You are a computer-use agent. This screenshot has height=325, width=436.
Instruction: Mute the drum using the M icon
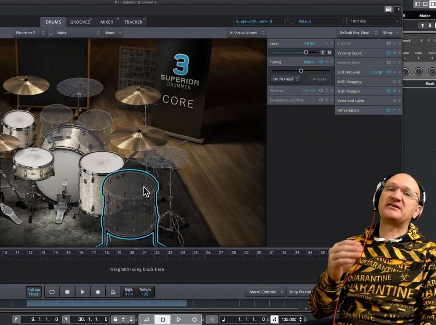tap(329, 52)
